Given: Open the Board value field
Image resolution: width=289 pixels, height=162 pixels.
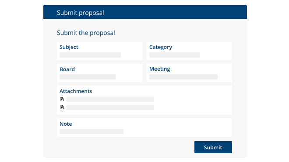Looking at the screenshot, I should click(88, 77).
